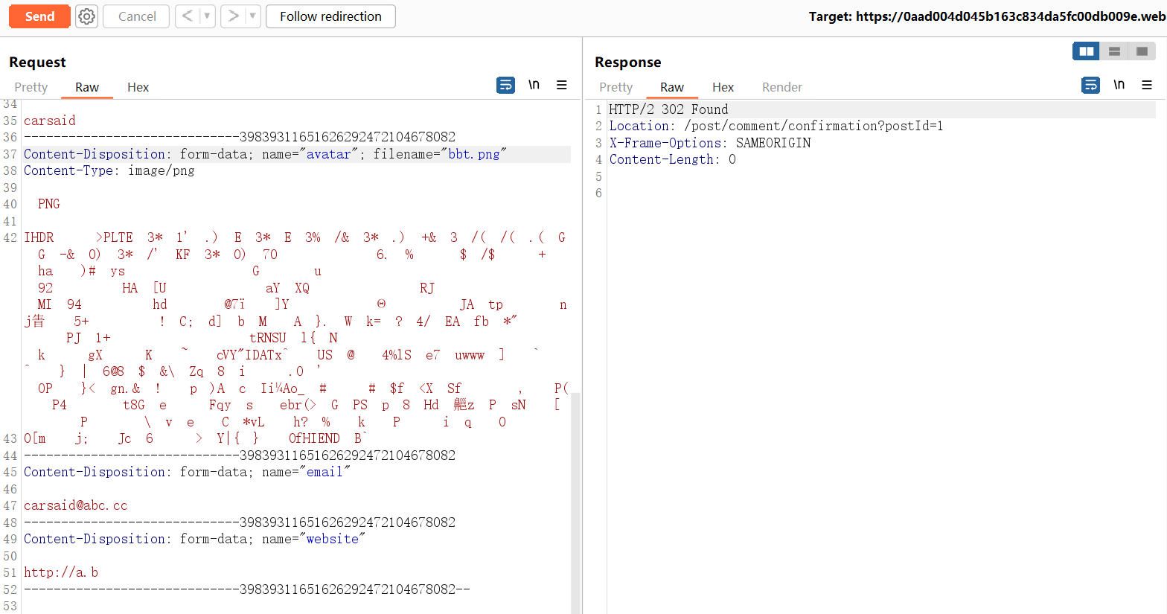Toggle non-printable characters in Request panel
Viewport: 1167px width, 614px height.
coord(534,85)
